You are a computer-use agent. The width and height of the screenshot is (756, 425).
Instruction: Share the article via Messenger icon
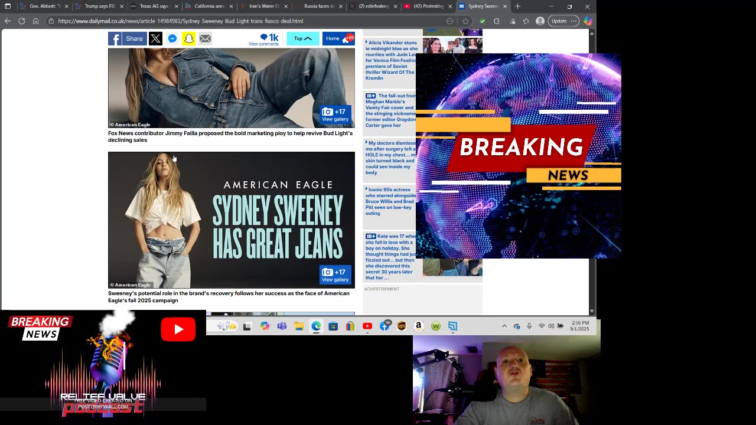(172, 38)
